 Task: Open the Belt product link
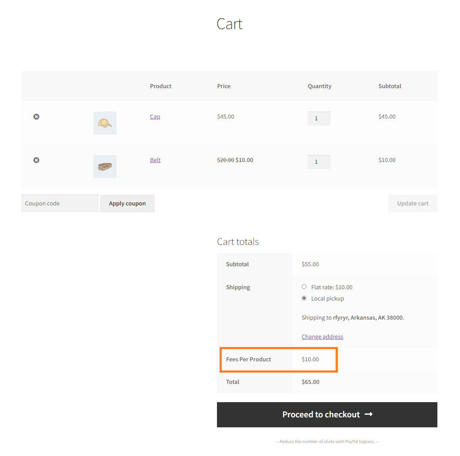coord(155,160)
